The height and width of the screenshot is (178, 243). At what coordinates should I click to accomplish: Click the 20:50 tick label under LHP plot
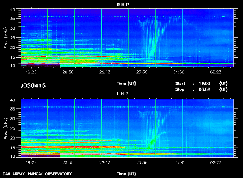click(x=68, y=163)
